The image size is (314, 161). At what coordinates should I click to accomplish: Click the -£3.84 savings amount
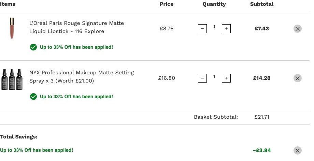tap(262, 150)
